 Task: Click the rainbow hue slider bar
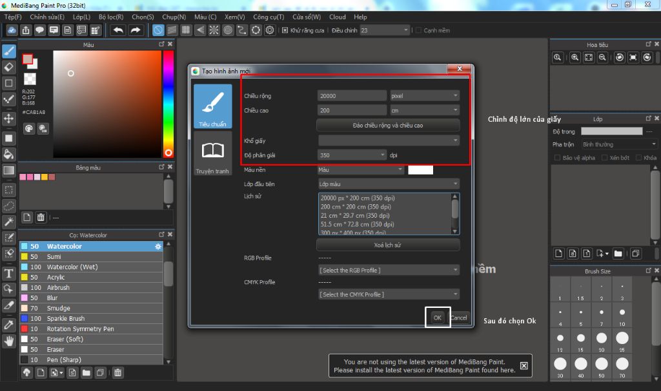[168, 104]
